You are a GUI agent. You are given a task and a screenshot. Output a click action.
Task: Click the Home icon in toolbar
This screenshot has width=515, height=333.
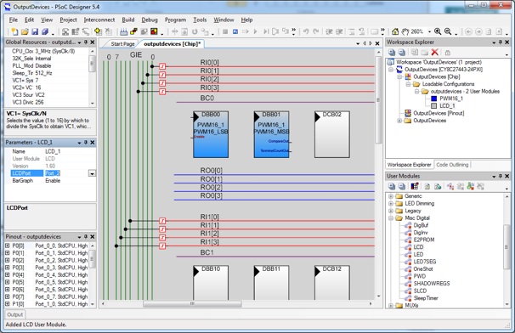tap(395, 31)
